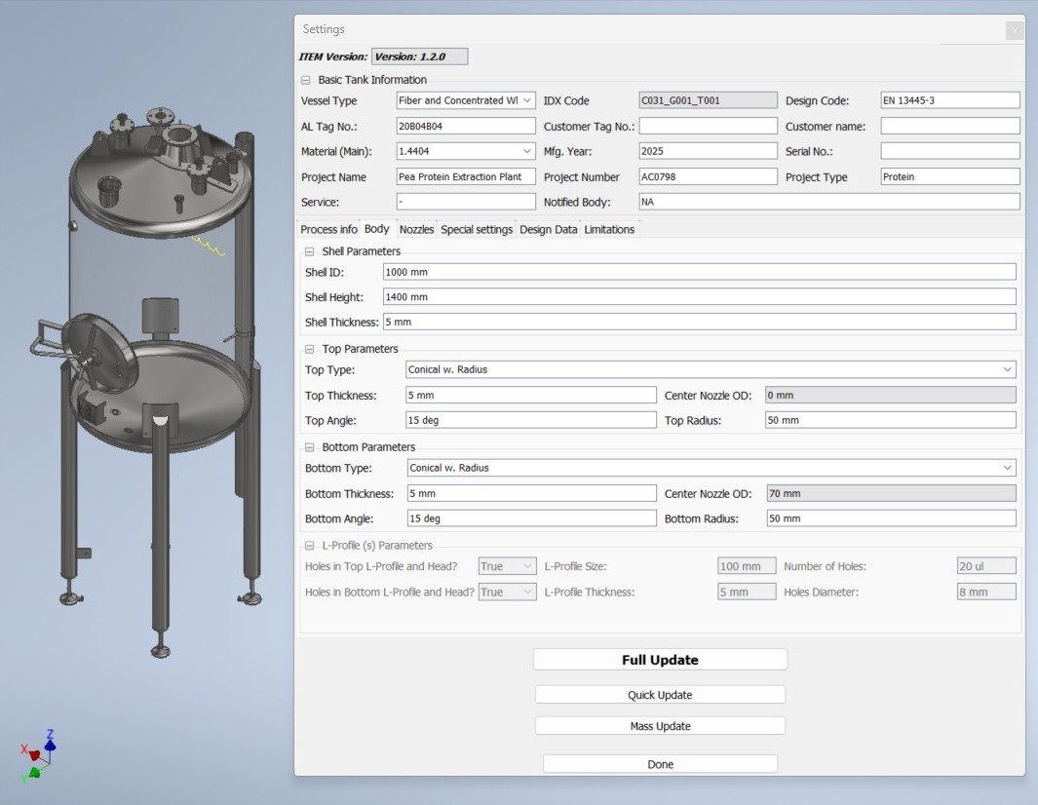Collapse the Bottom Parameters group
1038x805 pixels.
pyautogui.click(x=309, y=447)
